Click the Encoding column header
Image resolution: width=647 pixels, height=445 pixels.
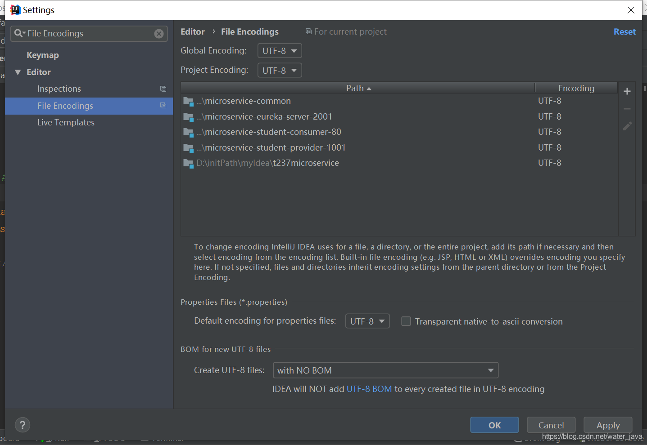pos(576,88)
